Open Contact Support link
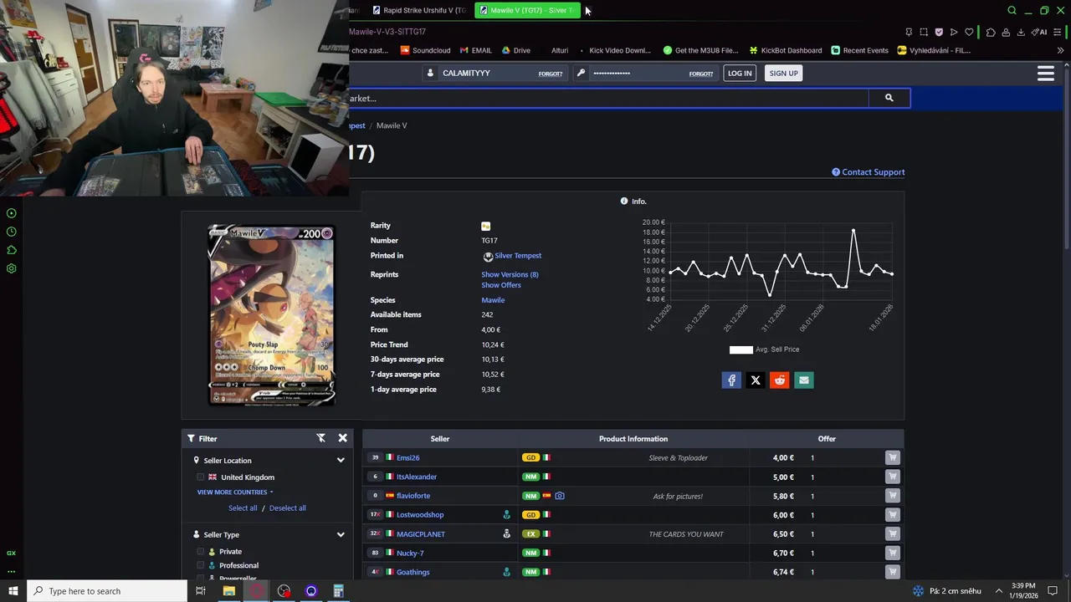 (868, 172)
